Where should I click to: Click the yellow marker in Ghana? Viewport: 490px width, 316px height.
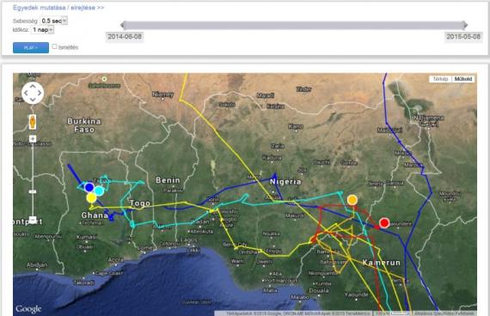(x=92, y=197)
